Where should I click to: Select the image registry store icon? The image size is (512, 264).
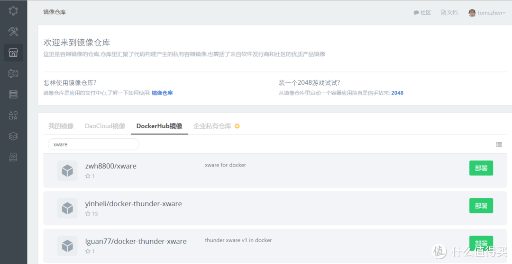pyautogui.click(x=13, y=53)
